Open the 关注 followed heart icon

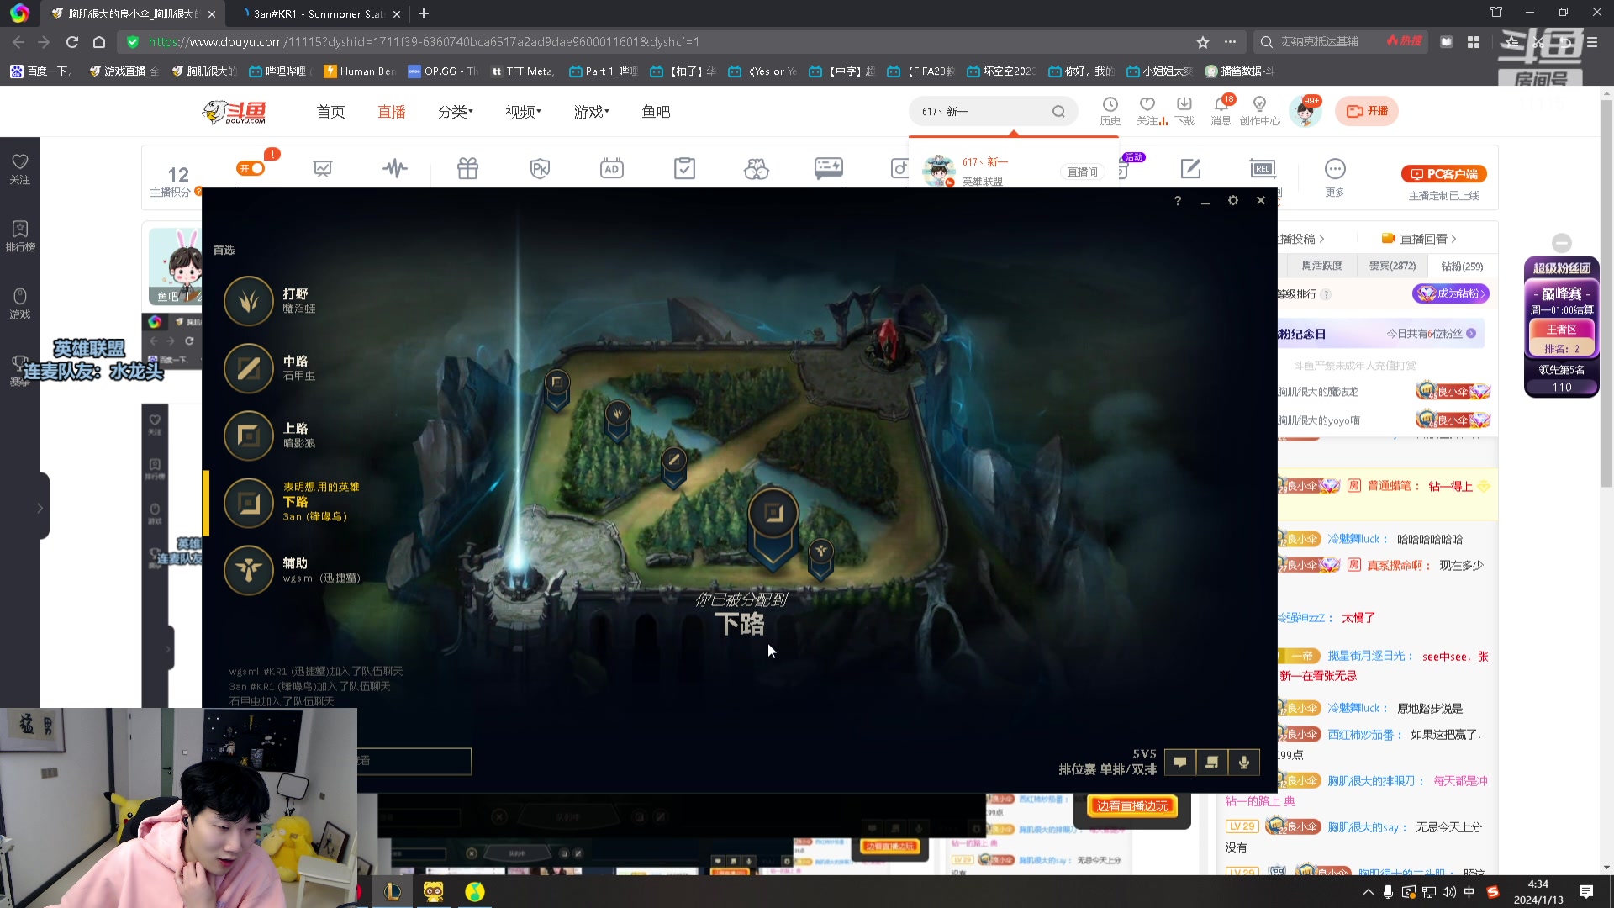pyautogui.click(x=1147, y=111)
